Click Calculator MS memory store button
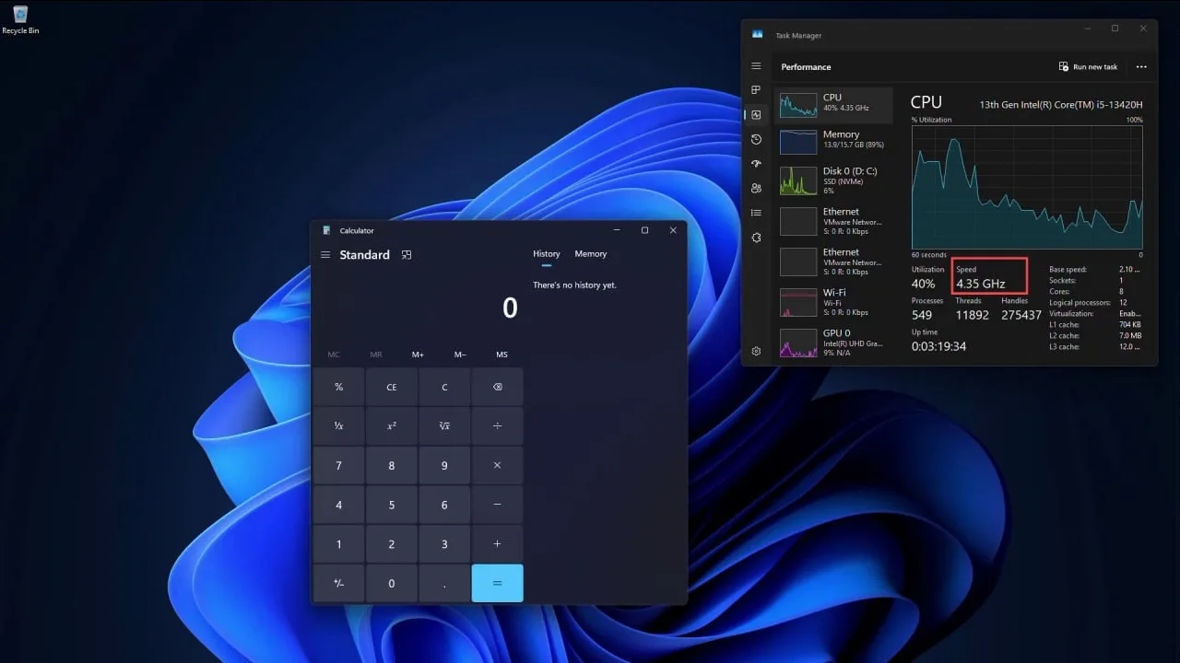Image resolution: width=1180 pixels, height=663 pixels. point(501,355)
